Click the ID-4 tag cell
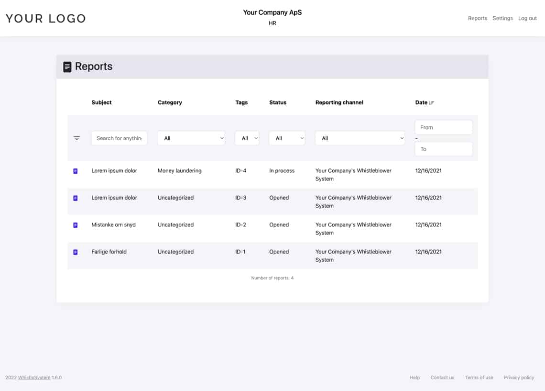The width and height of the screenshot is (545, 391). (240, 170)
